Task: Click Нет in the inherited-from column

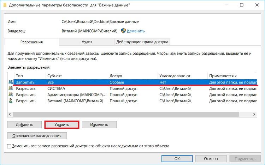Action: pos(163,82)
